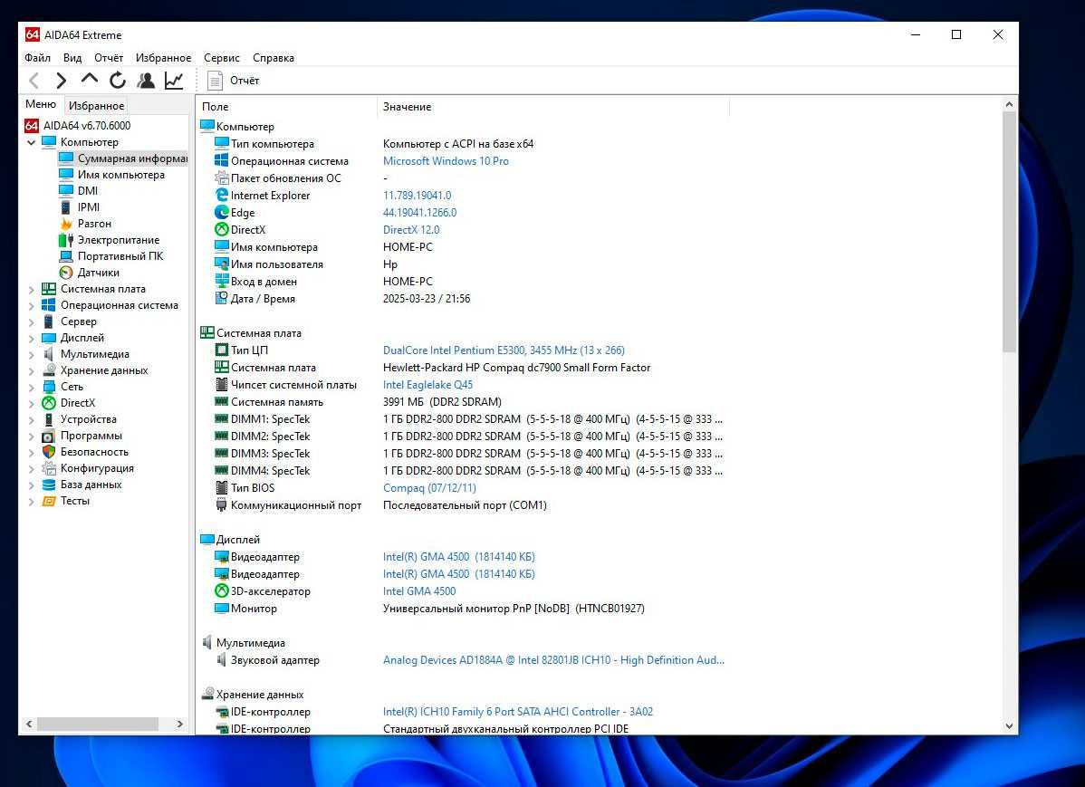Open the Портативный ПК laptop item

coord(66,256)
